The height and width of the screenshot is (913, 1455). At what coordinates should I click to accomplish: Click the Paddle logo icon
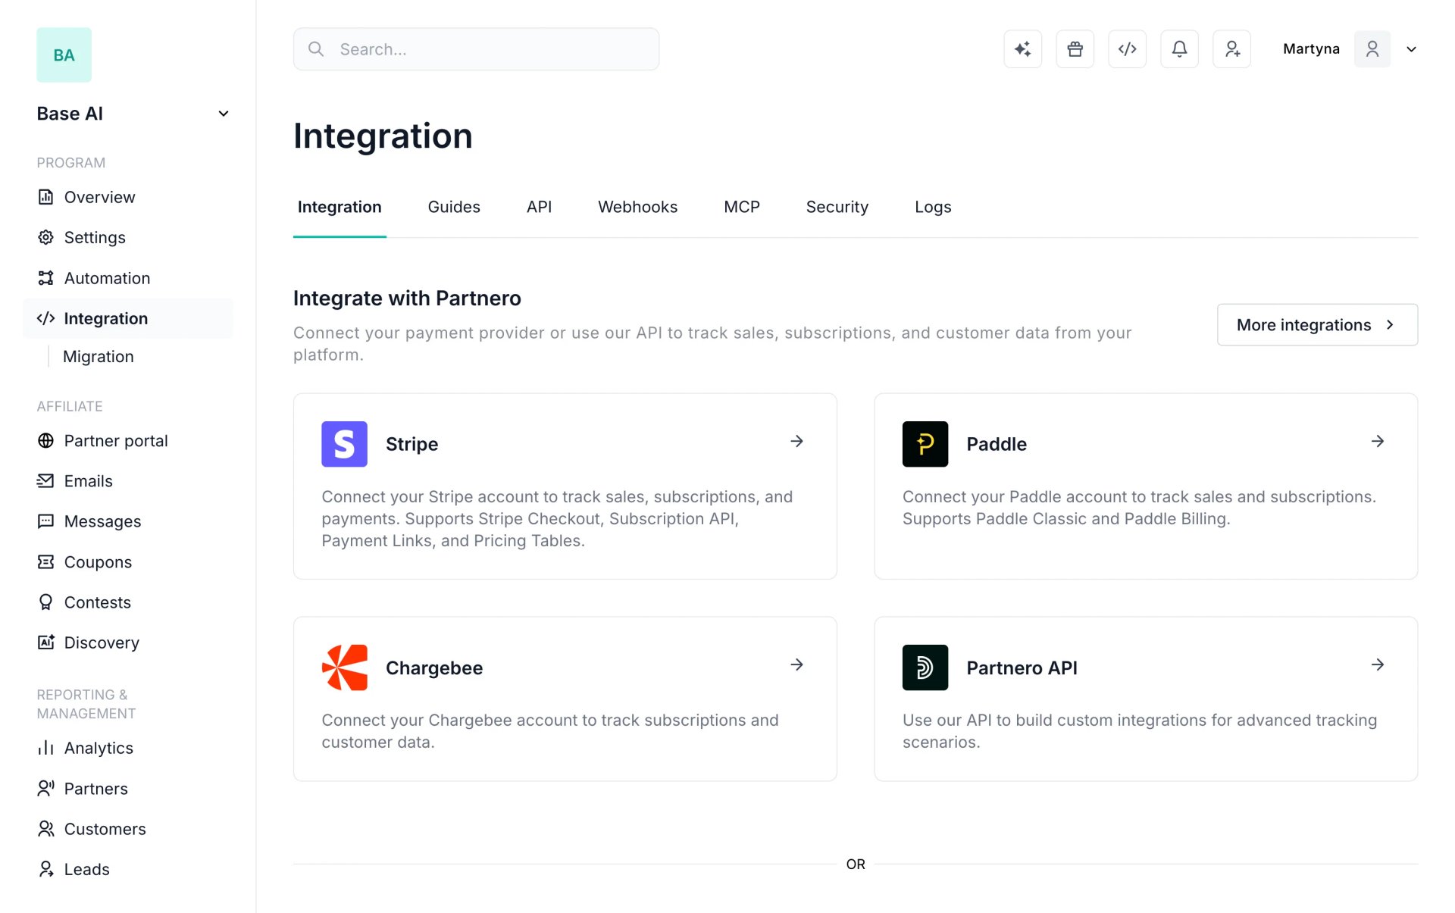click(x=925, y=444)
